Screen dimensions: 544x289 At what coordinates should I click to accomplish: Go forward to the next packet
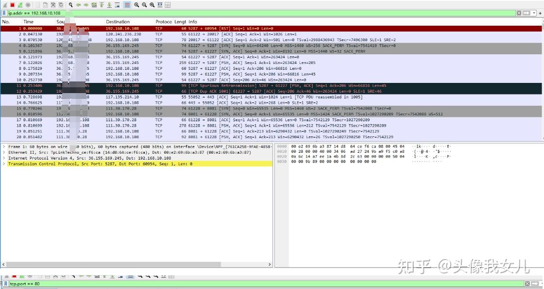tap(86, 5)
